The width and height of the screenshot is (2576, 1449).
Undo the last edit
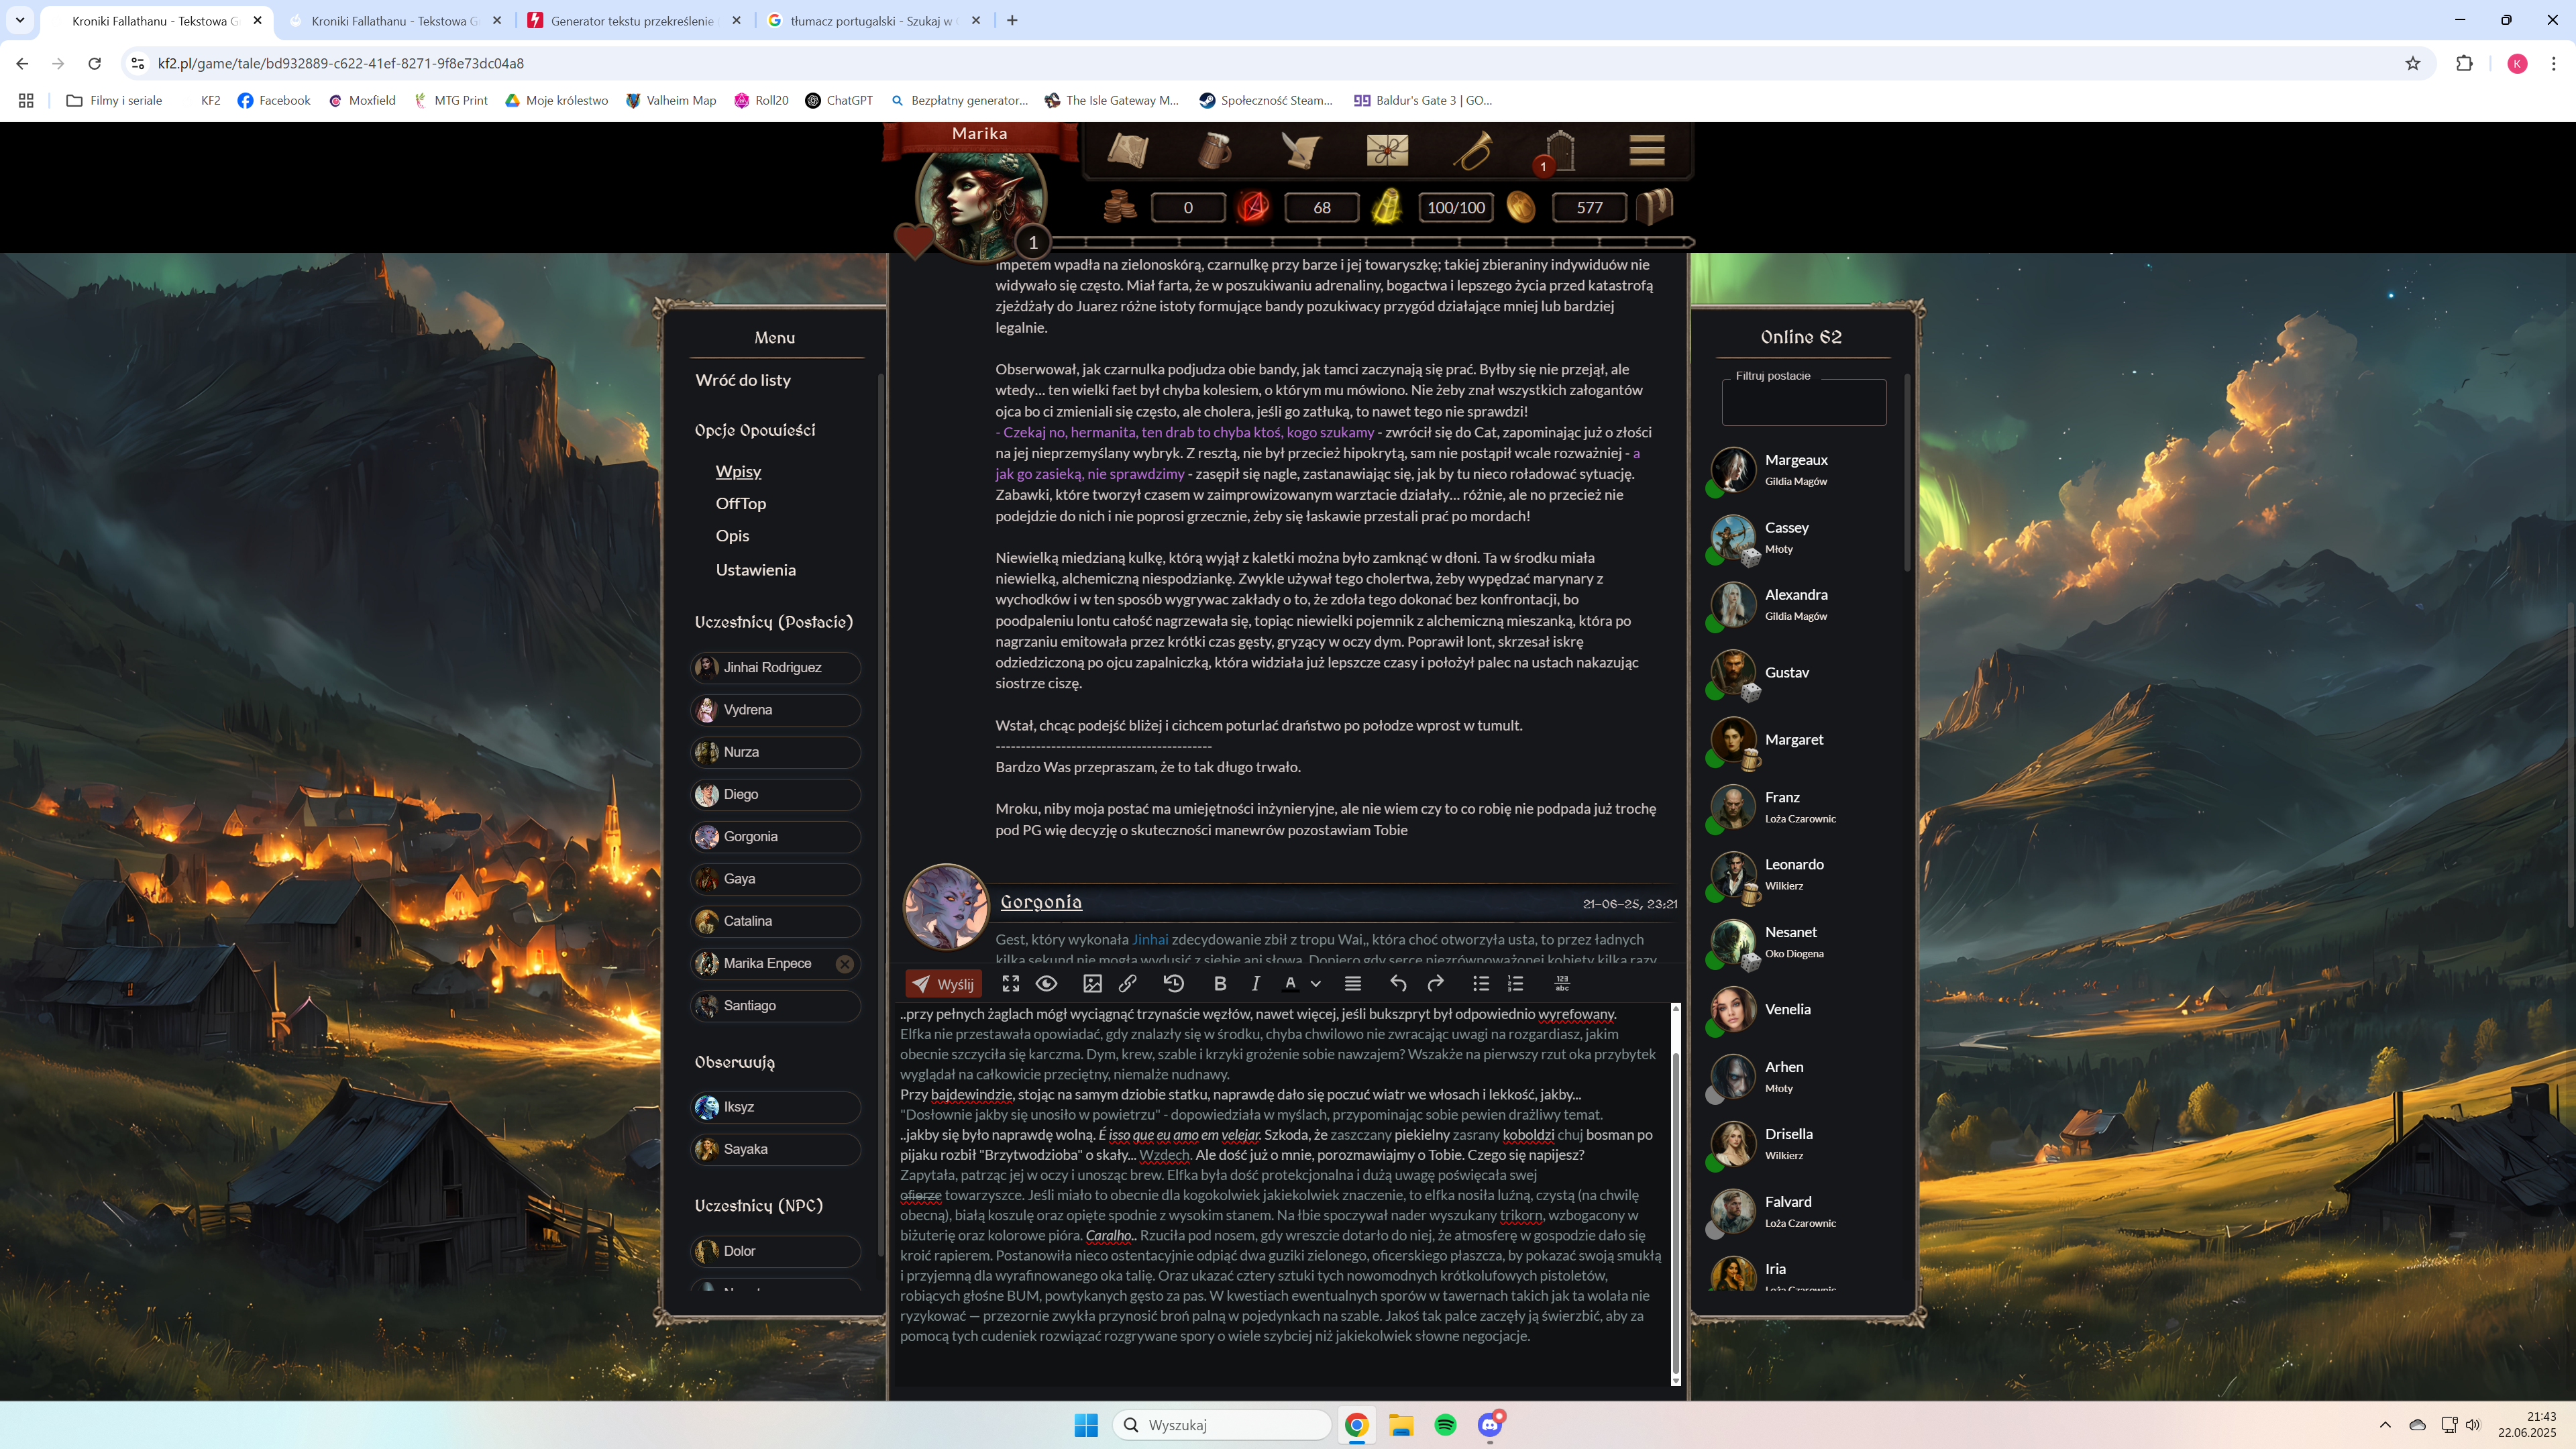tap(1398, 984)
